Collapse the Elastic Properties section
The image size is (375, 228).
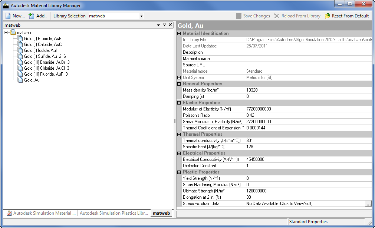tap(179, 103)
